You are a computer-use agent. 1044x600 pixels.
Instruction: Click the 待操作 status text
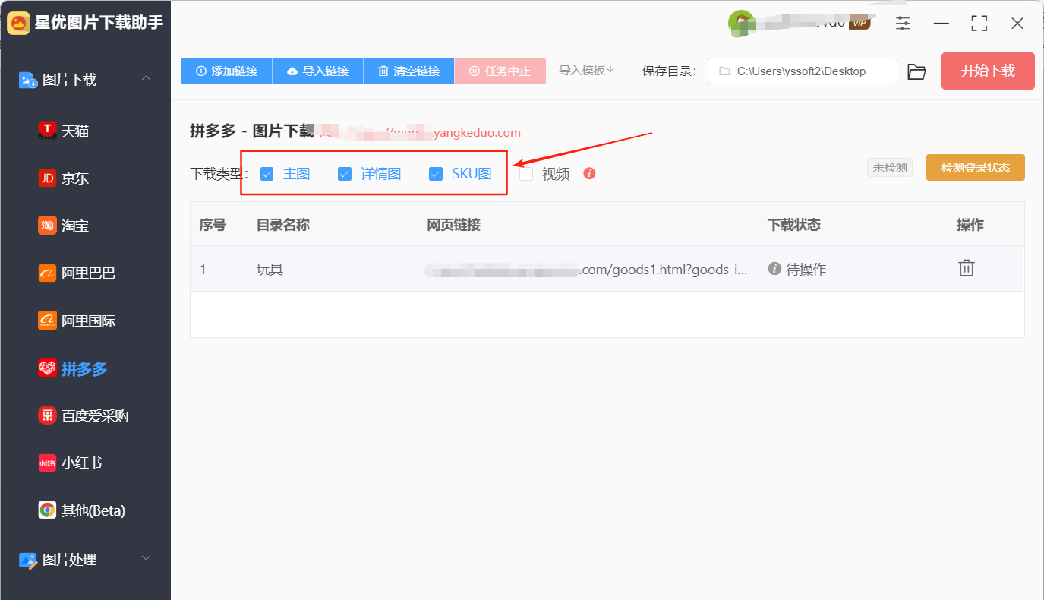(806, 269)
